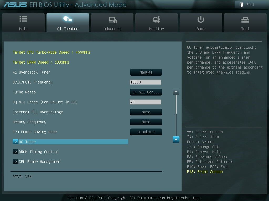Screen dimensions: 269x201
Task: Go to the Advanced tab label
Action: pos(112,29)
